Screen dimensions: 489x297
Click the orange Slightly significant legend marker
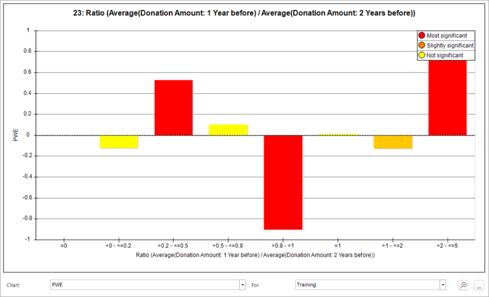coord(422,46)
